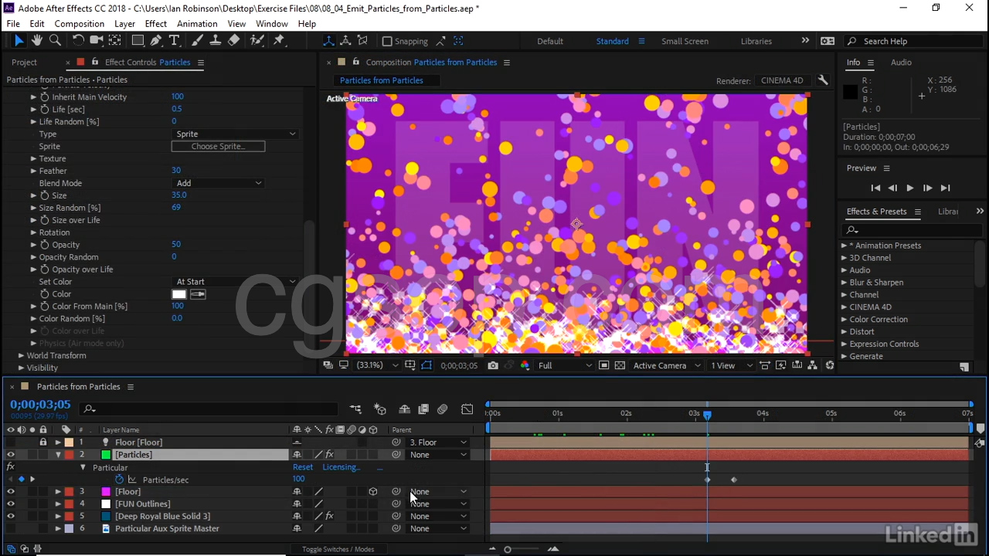Select the Brush tool
The height and width of the screenshot is (556, 989).
tap(197, 41)
